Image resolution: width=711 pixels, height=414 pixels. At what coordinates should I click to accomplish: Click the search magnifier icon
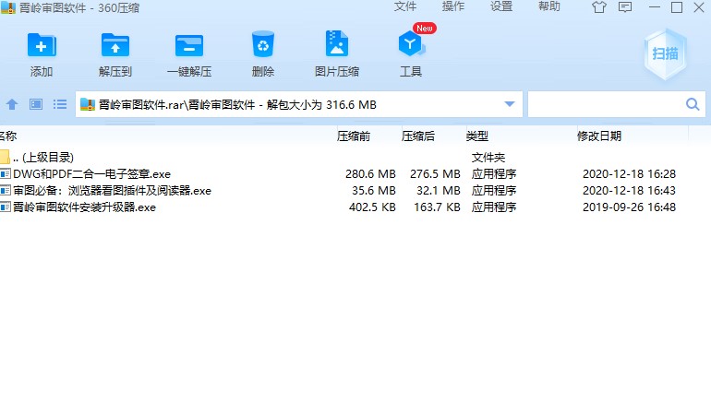[693, 104]
